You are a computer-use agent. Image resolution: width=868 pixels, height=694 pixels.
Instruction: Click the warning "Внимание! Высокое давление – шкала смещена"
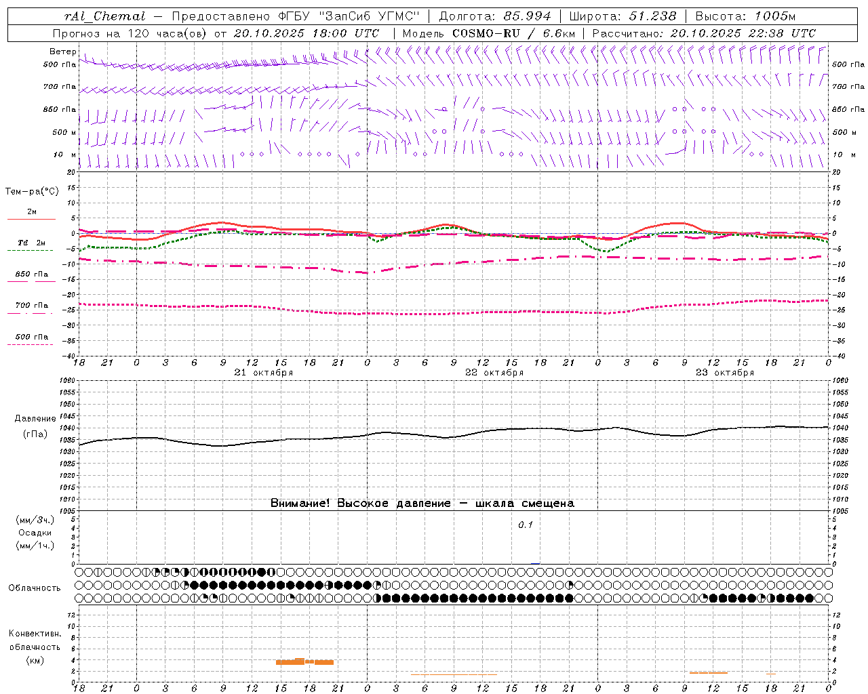tap(422, 504)
